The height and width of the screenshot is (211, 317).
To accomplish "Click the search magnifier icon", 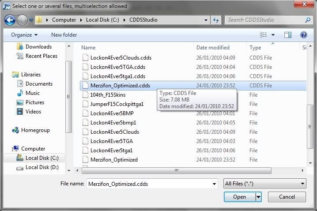I will tap(308, 20).
